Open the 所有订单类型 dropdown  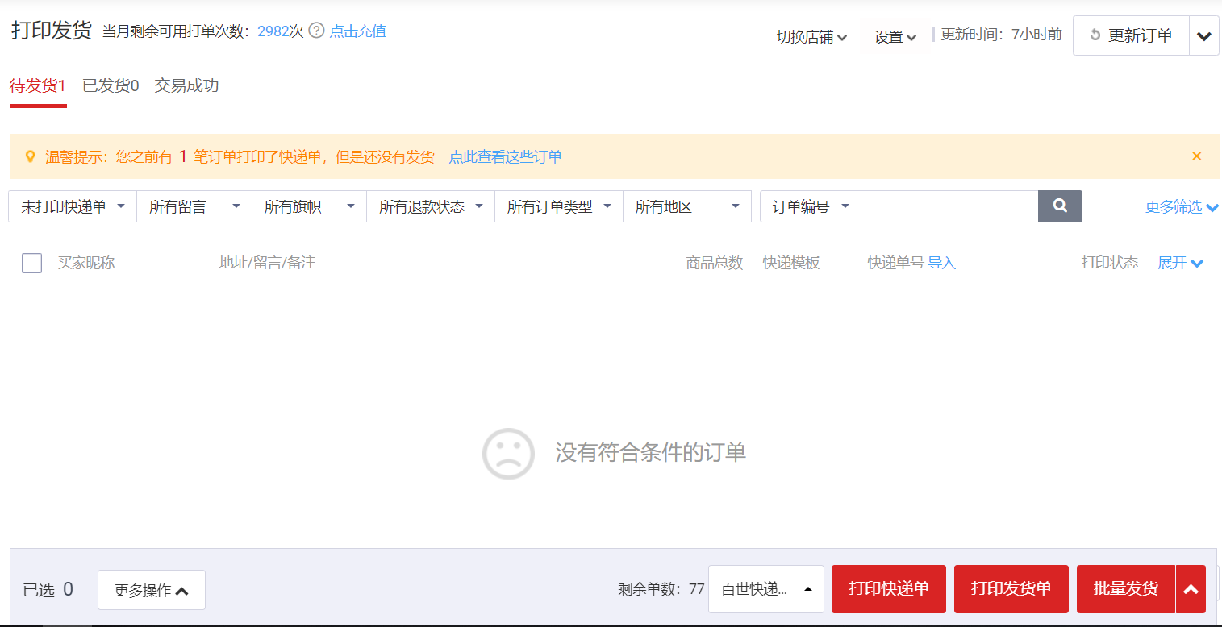(559, 206)
